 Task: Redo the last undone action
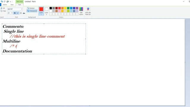(x=5, y=1)
